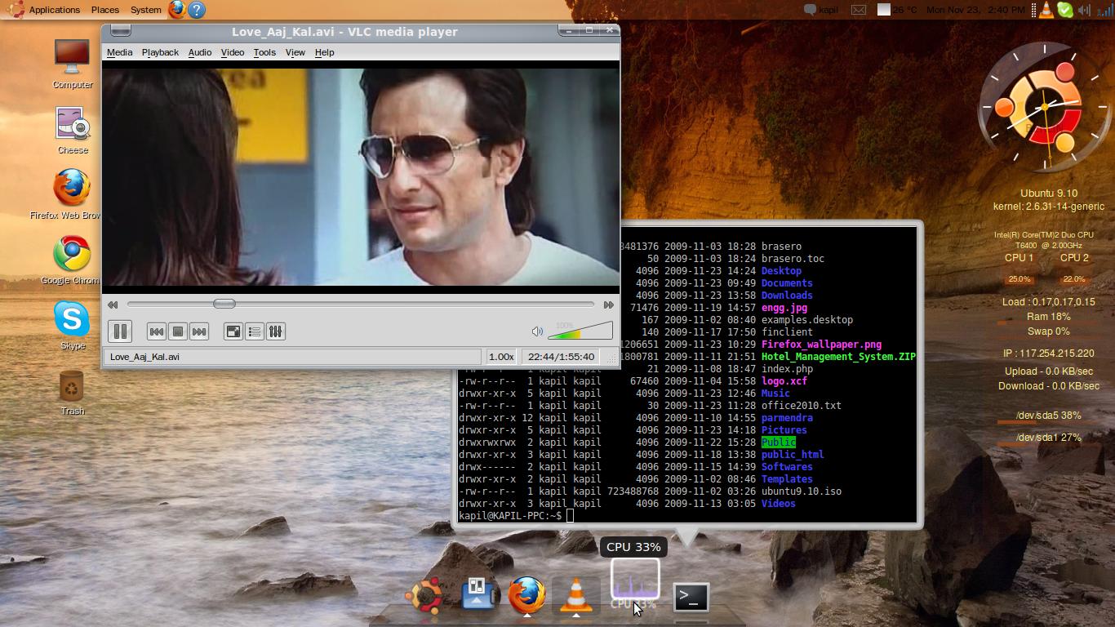Open the Help menu in VLC
This screenshot has width=1115, height=627.
pos(324,52)
